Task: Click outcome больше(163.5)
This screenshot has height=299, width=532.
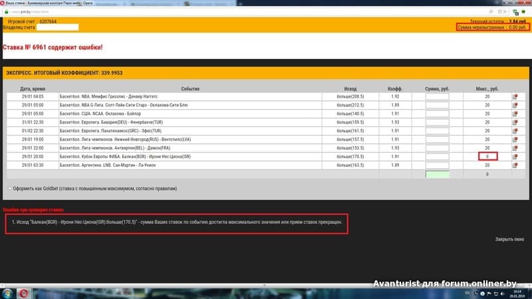Action: pos(350,165)
